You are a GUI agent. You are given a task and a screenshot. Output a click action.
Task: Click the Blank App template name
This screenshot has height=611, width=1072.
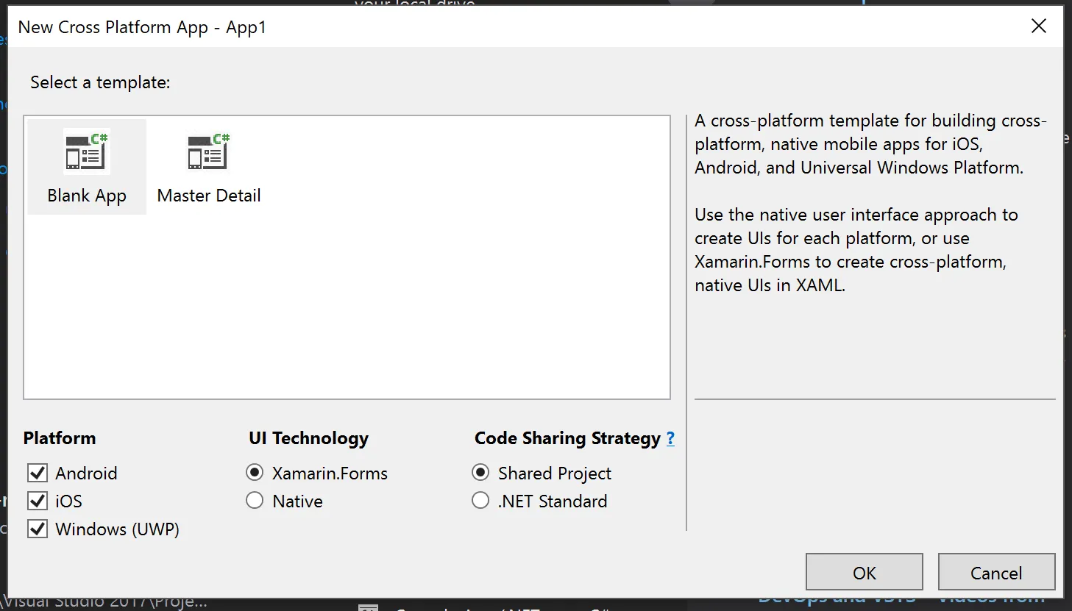(x=87, y=196)
